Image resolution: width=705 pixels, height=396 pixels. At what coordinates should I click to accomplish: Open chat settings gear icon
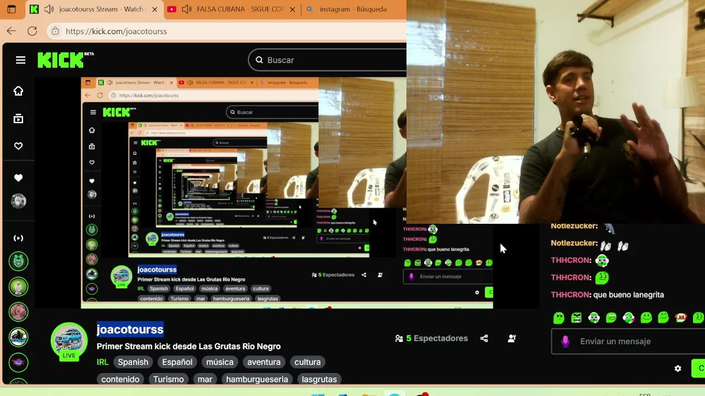[x=678, y=369]
